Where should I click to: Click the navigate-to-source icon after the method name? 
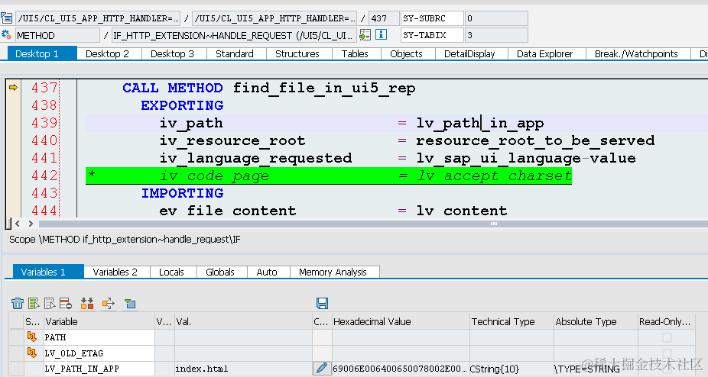point(365,35)
